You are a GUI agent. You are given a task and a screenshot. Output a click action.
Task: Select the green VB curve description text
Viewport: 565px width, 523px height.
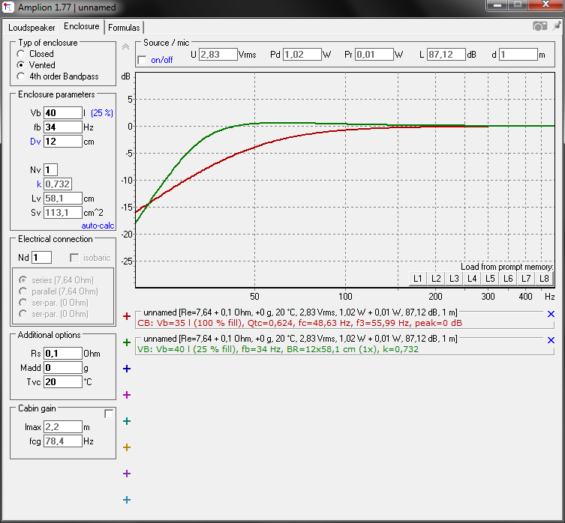pos(278,349)
